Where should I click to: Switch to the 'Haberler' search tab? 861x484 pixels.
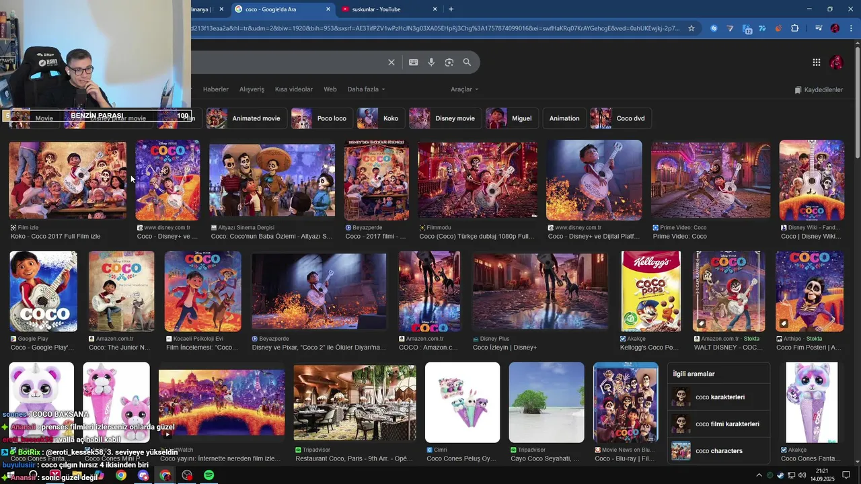[x=216, y=89]
